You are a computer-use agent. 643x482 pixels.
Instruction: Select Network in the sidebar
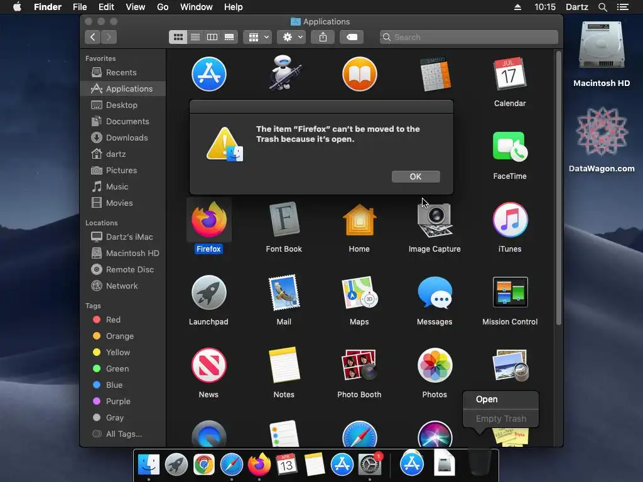click(123, 286)
